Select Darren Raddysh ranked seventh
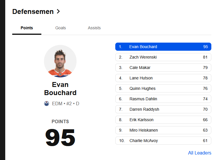Viewport: 216px width, 160px height. 163,109
